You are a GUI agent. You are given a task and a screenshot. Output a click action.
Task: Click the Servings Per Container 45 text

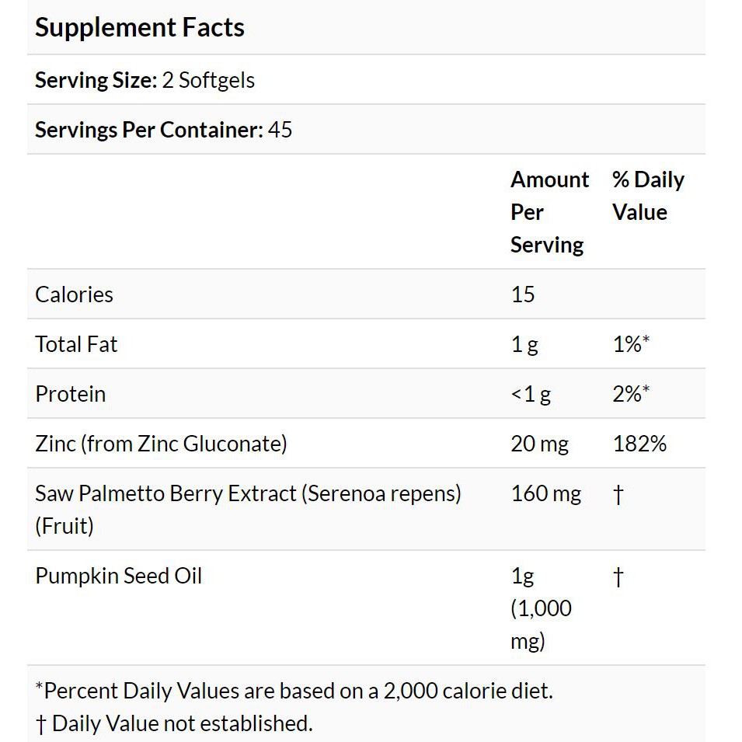(x=164, y=130)
